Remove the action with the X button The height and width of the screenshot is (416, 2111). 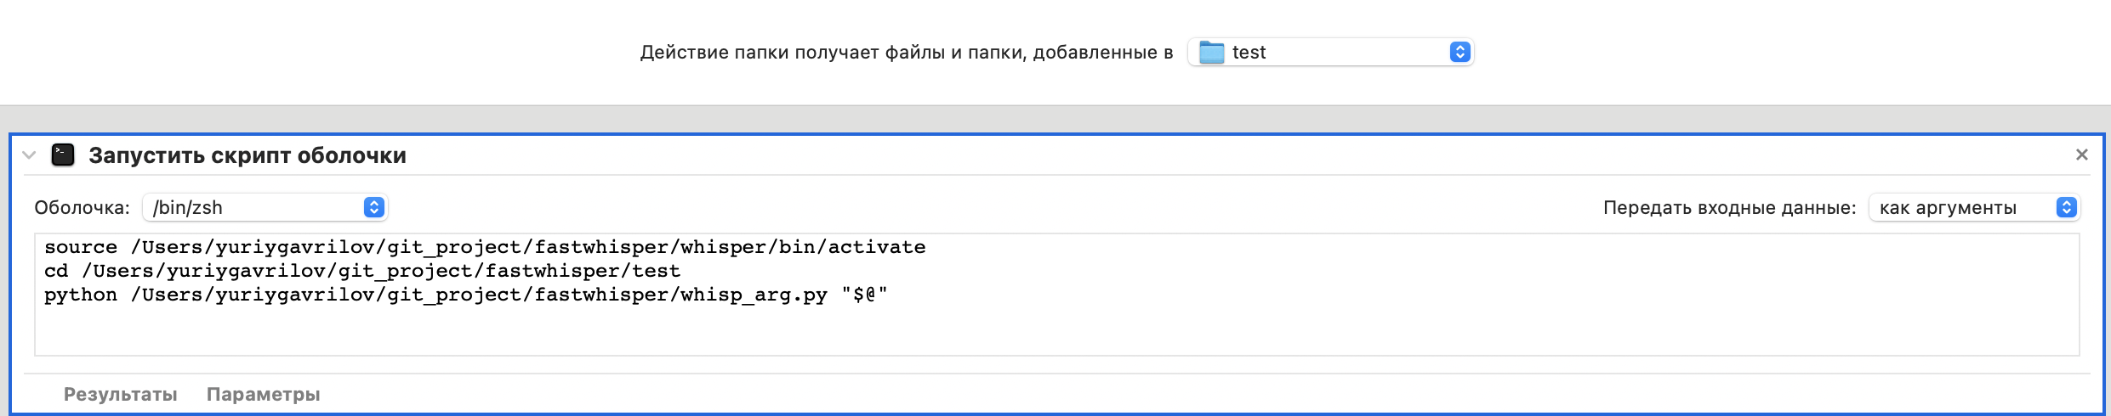click(x=2081, y=155)
